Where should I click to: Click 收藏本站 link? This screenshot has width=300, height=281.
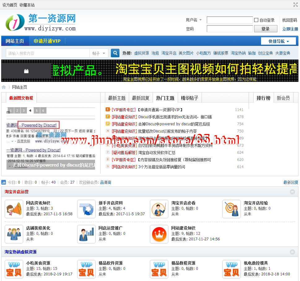coord(27,5)
